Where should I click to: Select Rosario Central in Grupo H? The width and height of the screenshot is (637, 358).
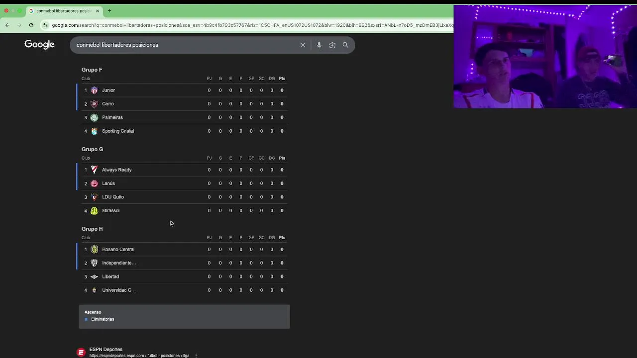pos(118,249)
